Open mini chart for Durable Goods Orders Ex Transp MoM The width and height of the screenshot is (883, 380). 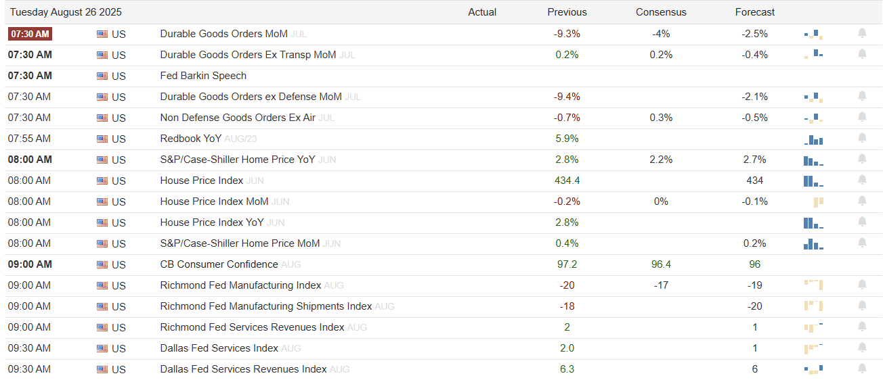pos(813,54)
